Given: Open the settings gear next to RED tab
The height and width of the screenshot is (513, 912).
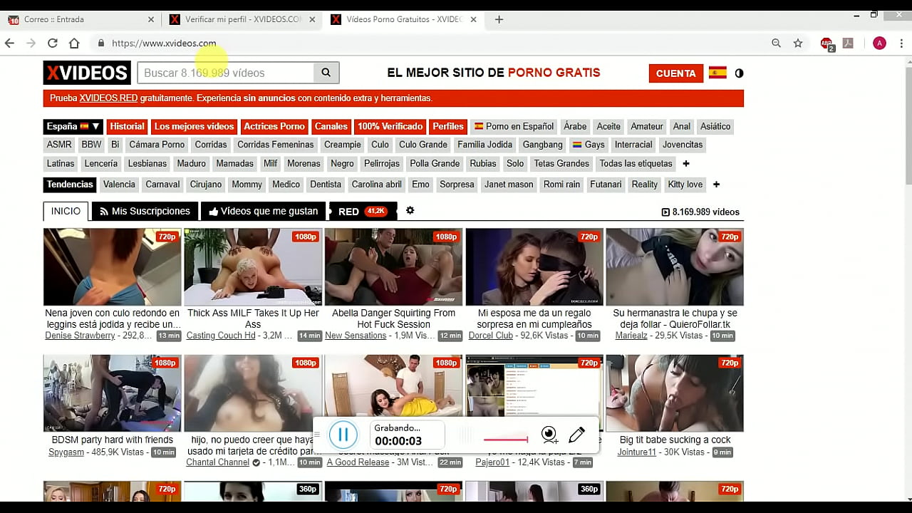Looking at the screenshot, I should coord(409,210).
